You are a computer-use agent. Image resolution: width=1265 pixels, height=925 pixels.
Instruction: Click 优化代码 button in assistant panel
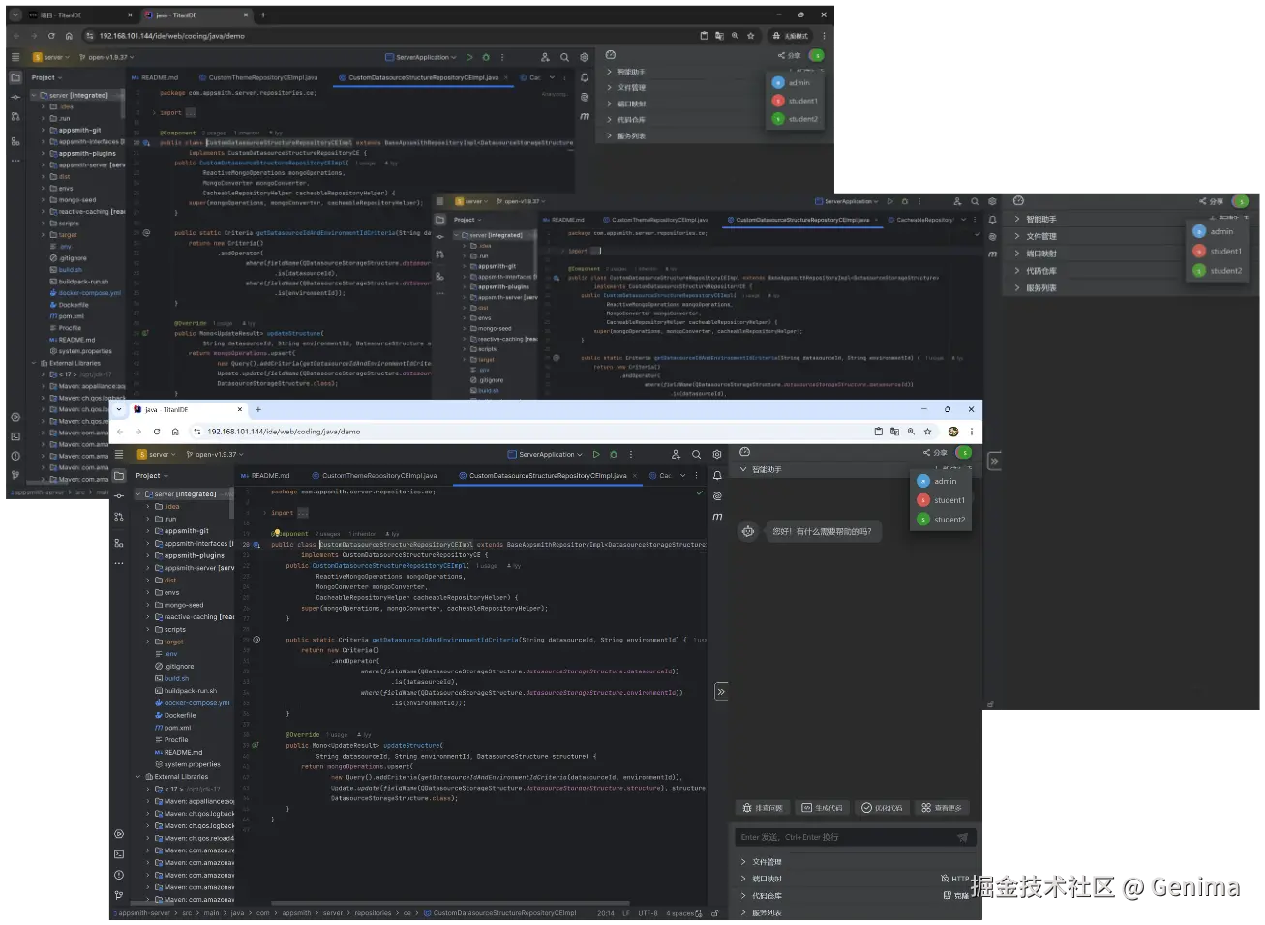pos(882,807)
